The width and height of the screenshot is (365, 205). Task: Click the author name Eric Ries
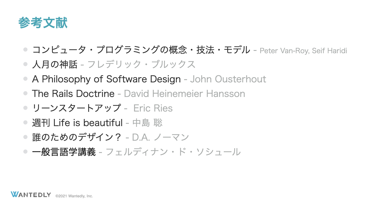[x=153, y=108]
